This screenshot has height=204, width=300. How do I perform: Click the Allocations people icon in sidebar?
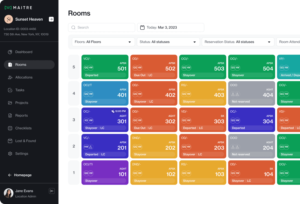click(x=10, y=77)
